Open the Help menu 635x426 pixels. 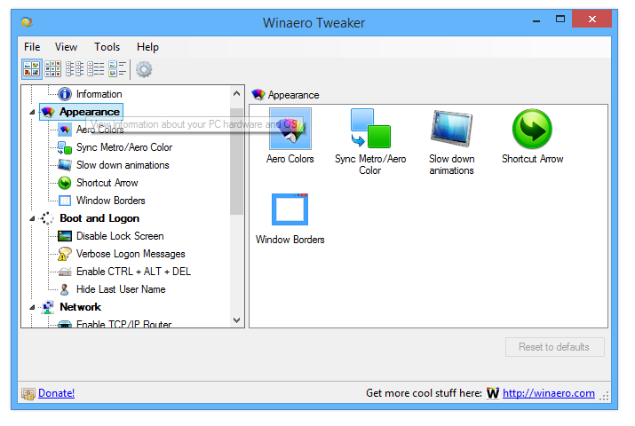click(147, 47)
